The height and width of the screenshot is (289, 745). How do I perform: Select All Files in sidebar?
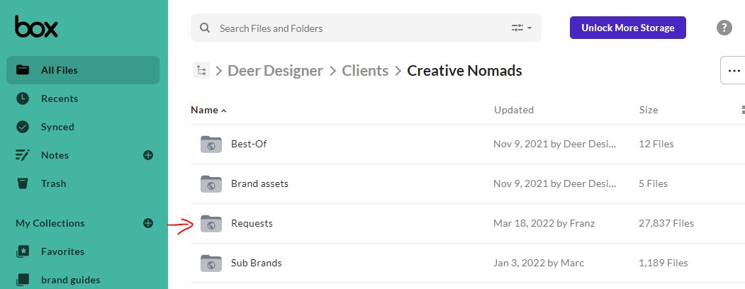coord(60,70)
